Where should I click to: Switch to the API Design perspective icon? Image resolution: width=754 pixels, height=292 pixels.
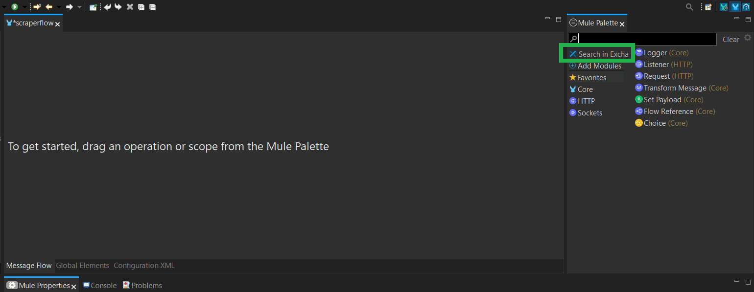point(746,7)
